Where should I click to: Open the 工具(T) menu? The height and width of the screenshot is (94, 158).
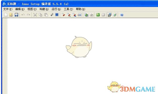pyautogui.click(x=68, y=9)
